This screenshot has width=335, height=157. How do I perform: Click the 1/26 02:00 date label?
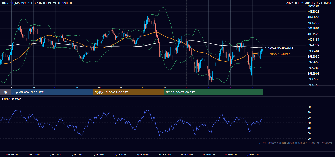(209, 155)
